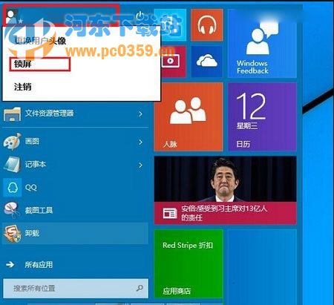Select 锁屏 from the user menu
Viewport: 334px width, 305px height.
coord(40,65)
